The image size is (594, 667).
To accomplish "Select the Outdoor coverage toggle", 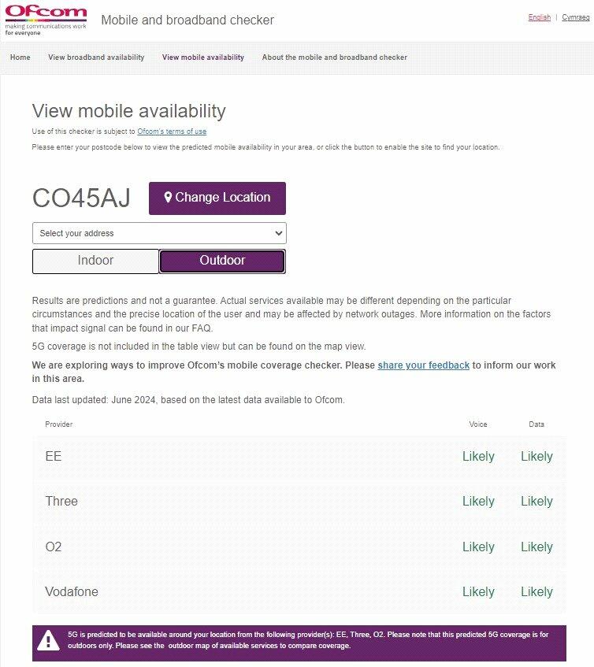I will pyautogui.click(x=222, y=261).
